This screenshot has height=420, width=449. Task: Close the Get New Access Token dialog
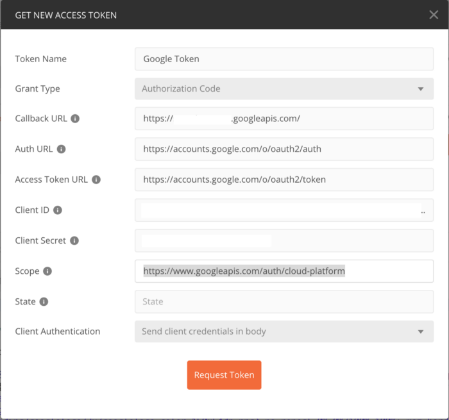coord(434,15)
